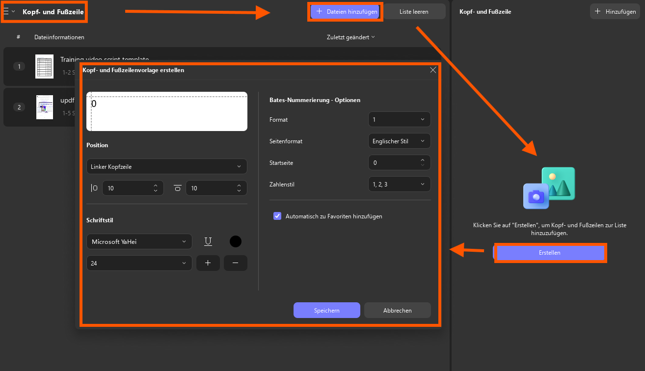
Task: Click the Dateiinformationen column header
Action: coord(59,37)
